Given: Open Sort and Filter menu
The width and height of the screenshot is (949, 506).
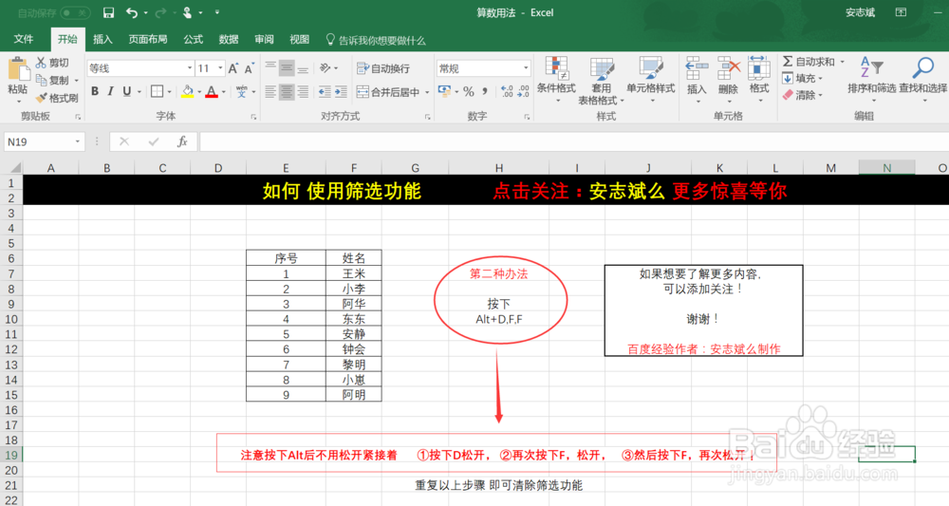Looking at the screenshot, I should pos(871,80).
